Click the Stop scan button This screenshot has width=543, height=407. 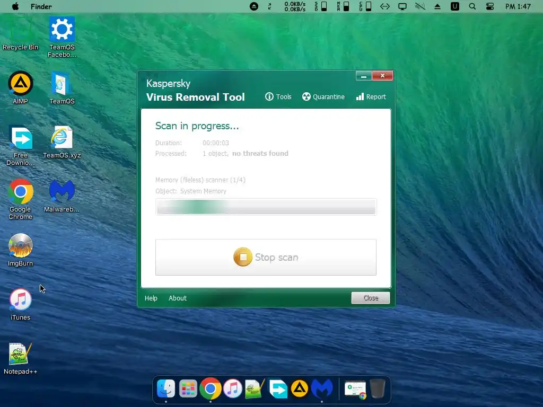click(266, 258)
